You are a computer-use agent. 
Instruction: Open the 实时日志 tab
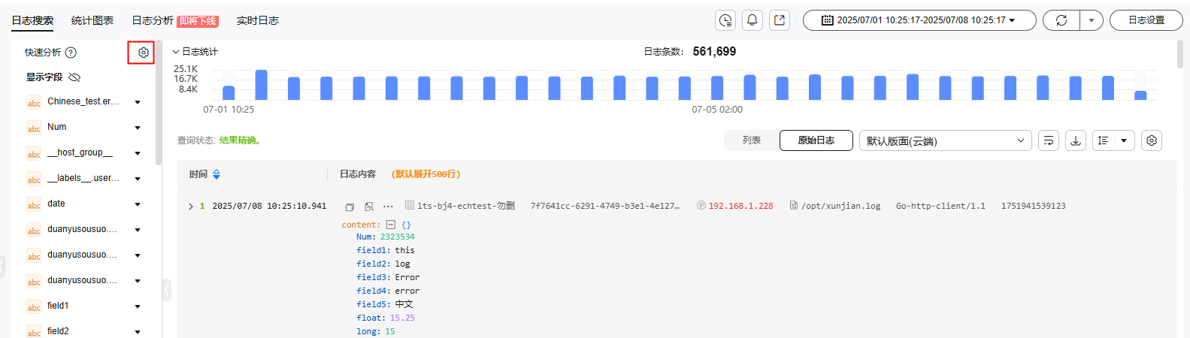tap(257, 20)
